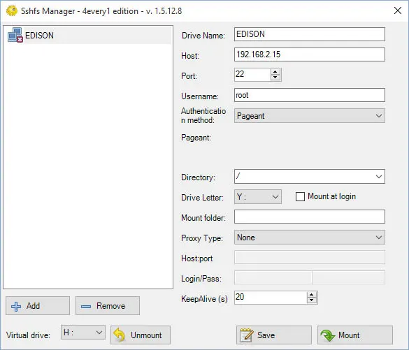Focus the empty Mount folder field
Screen dimensions: 409x350
(309, 217)
